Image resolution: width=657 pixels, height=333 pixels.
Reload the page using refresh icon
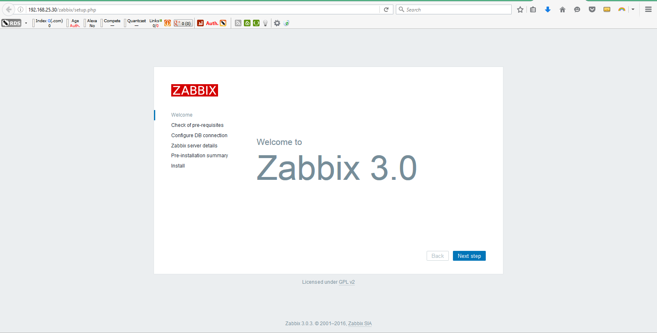point(386,9)
